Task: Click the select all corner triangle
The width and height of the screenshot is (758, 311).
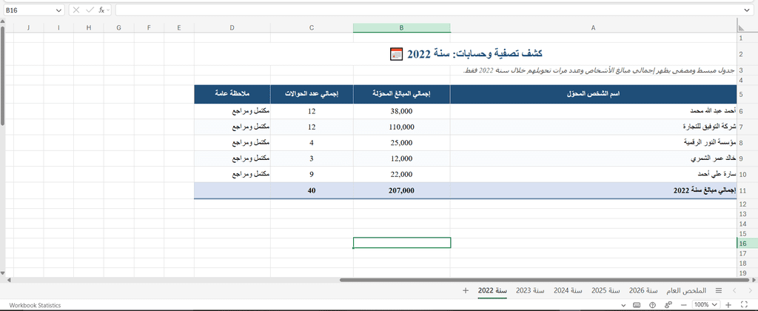Action: pyautogui.click(x=740, y=27)
